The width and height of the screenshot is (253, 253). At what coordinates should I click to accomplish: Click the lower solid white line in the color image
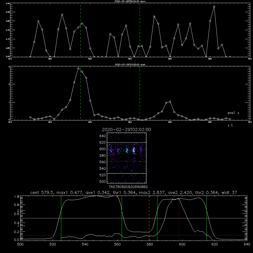pyautogui.click(x=127, y=173)
